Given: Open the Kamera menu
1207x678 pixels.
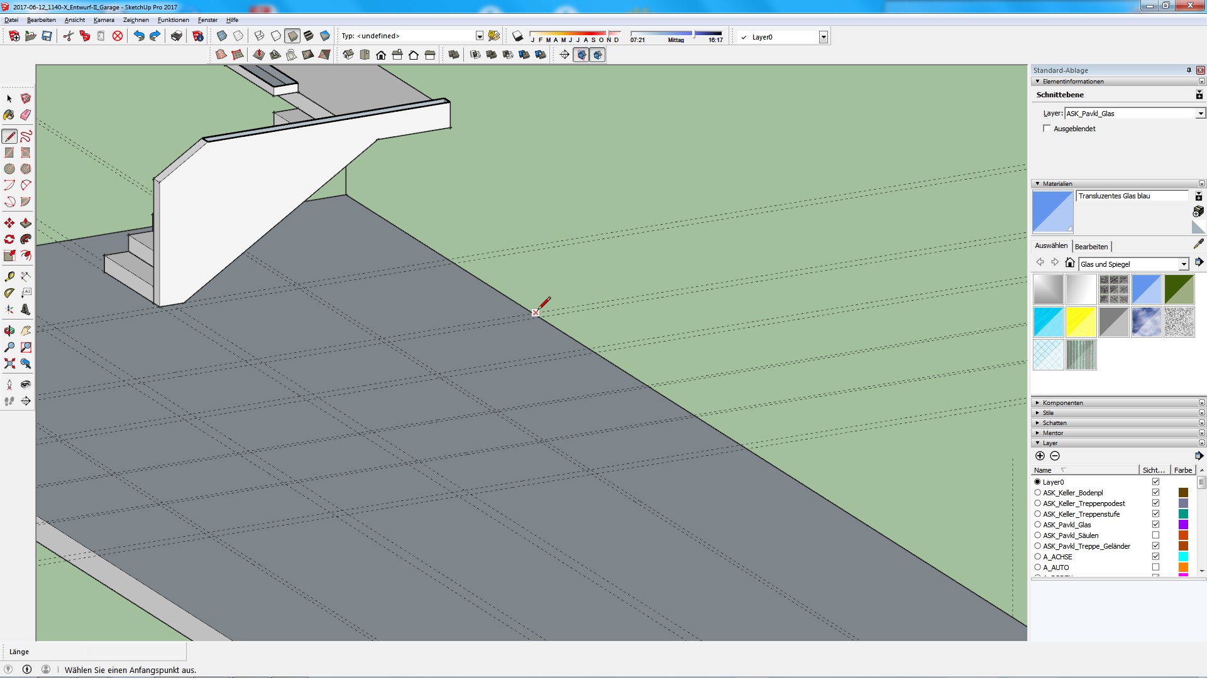Looking at the screenshot, I should [x=104, y=20].
